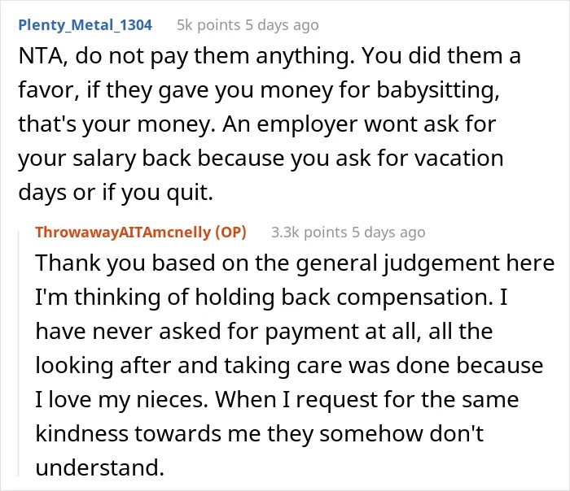Click line "your salary back because you ask"

pyautogui.click(x=261, y=159)
